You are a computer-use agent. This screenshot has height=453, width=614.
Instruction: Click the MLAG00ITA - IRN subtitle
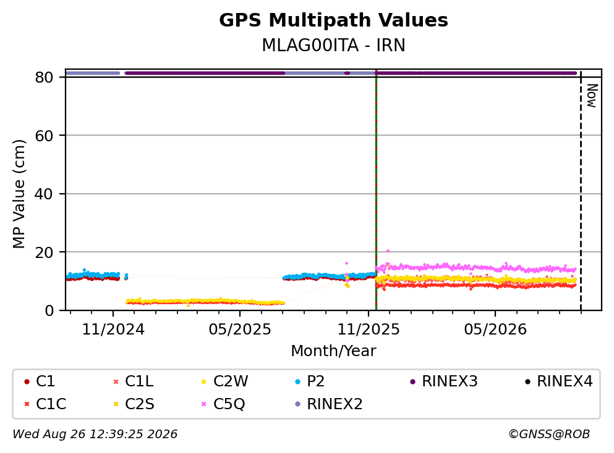point(333,45)
